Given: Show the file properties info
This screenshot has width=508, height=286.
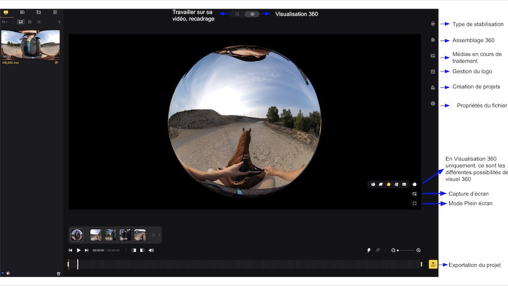Looking at the screenshot, I should 433,103.
